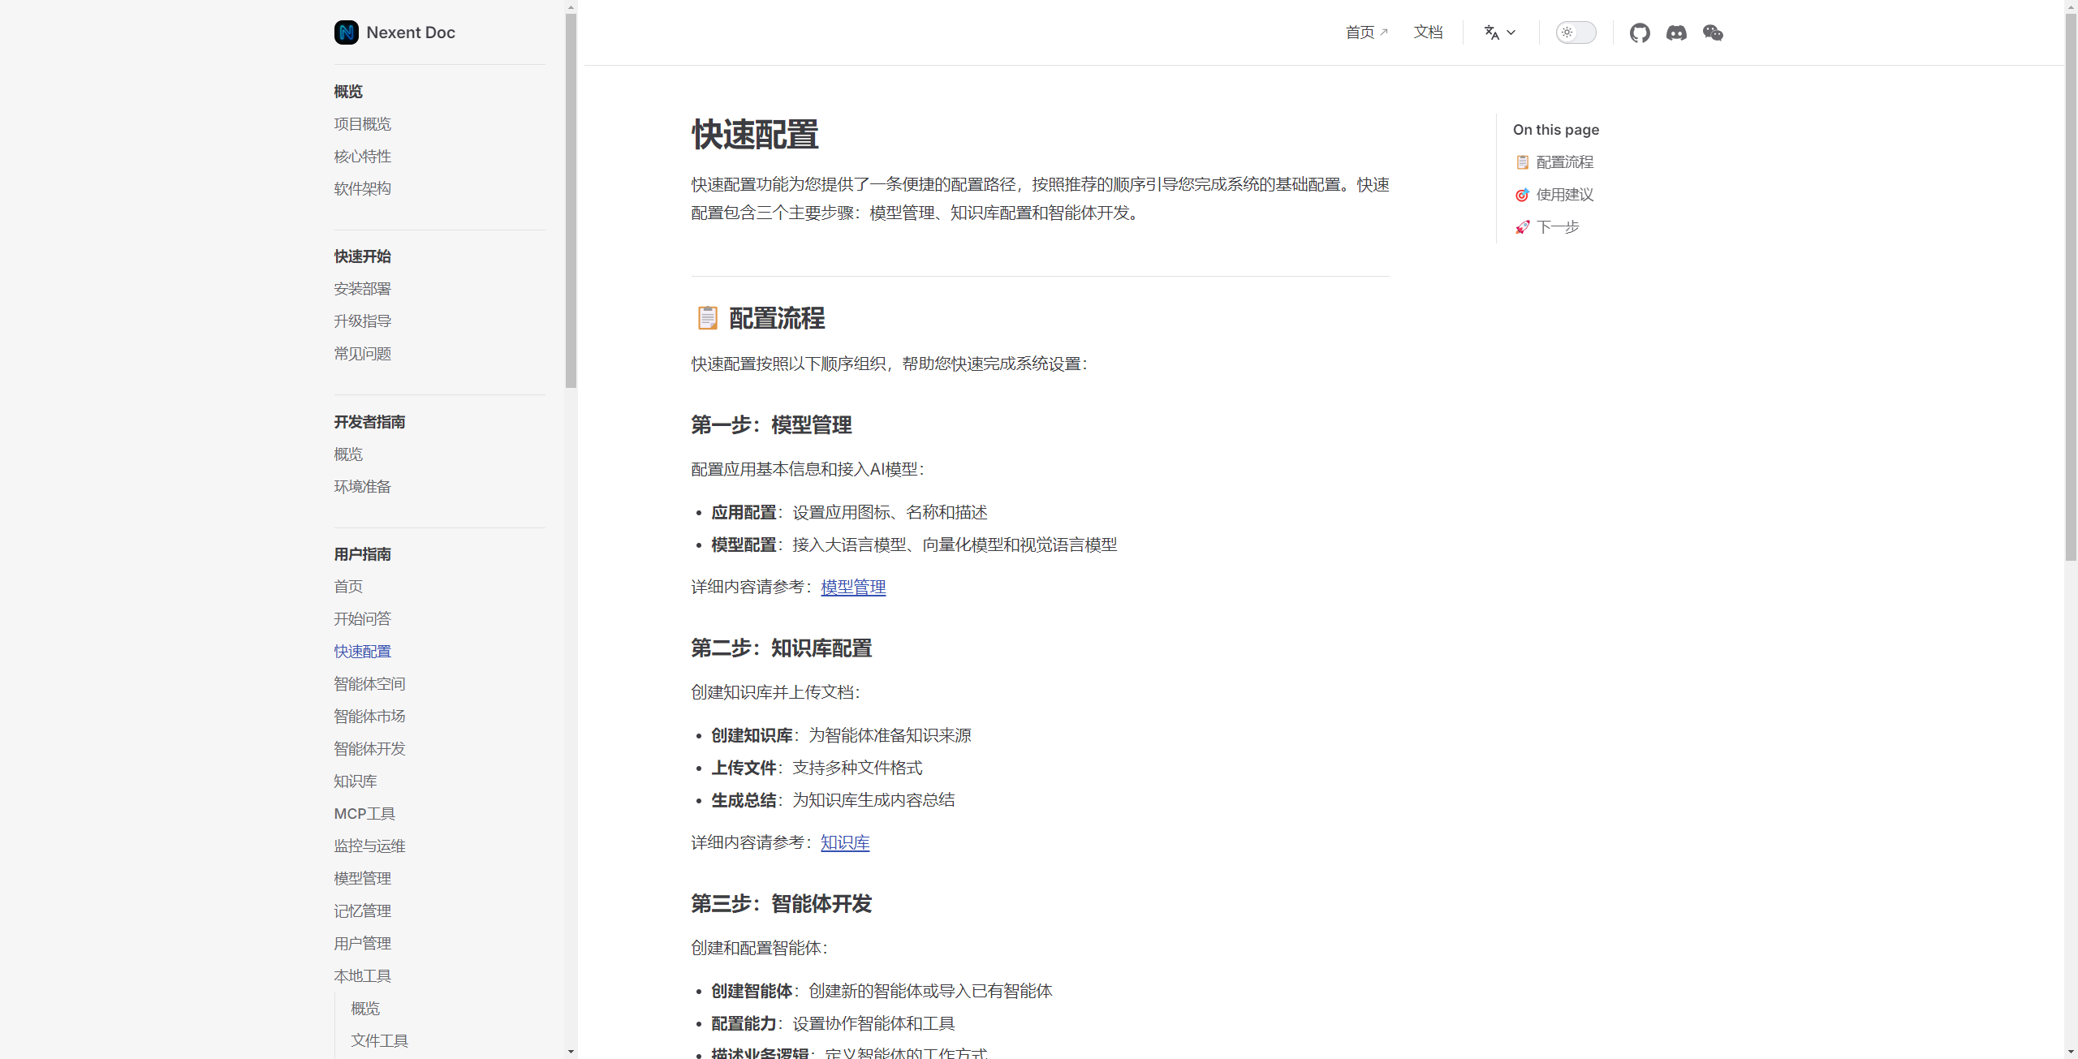The width and height of the screenshot is (2078, 1059).
Task: Expand the language selector chevron
Action: (1511, 32)
